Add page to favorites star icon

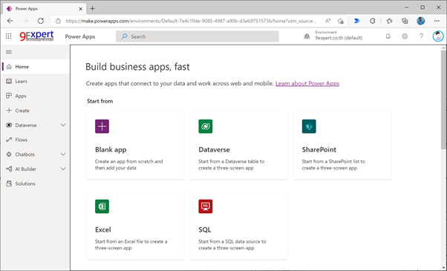coord(340,21)
